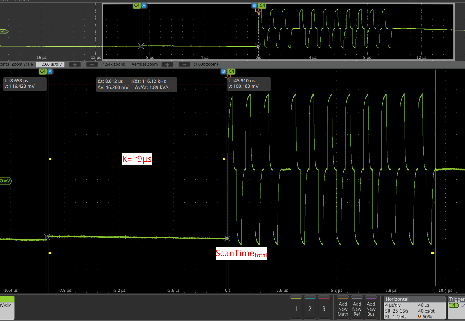
Task: Select cursor A badge in zoom overview
Action: (x=144, y=5)
